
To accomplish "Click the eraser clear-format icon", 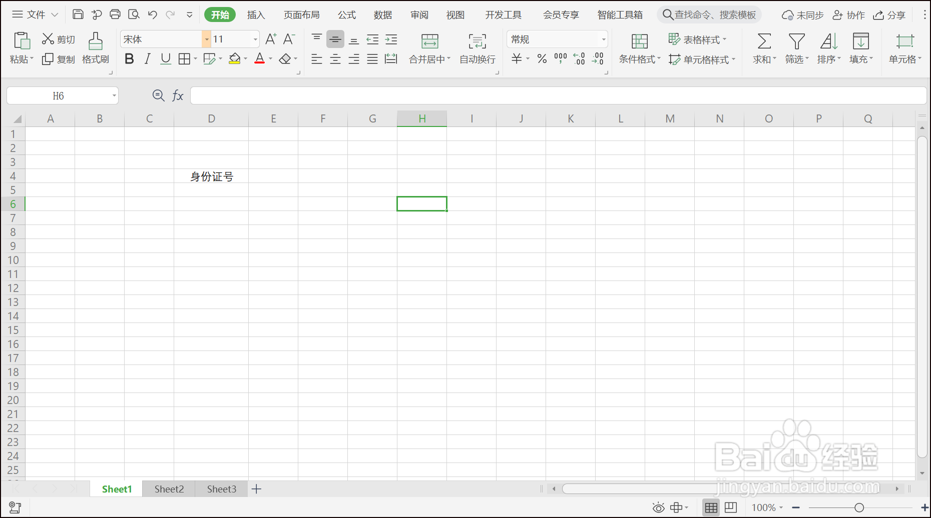I will 285,59.
